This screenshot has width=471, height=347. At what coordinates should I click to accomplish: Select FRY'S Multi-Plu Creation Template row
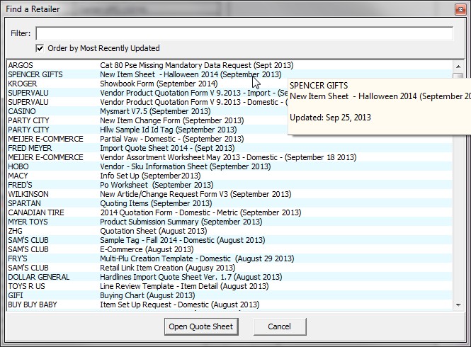229,258
